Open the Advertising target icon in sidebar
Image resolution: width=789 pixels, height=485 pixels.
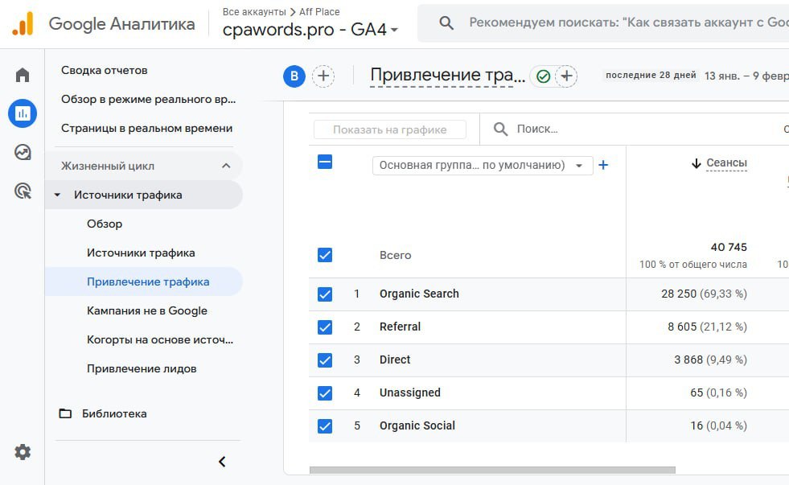pyautogui.click(x=23, y=191)
